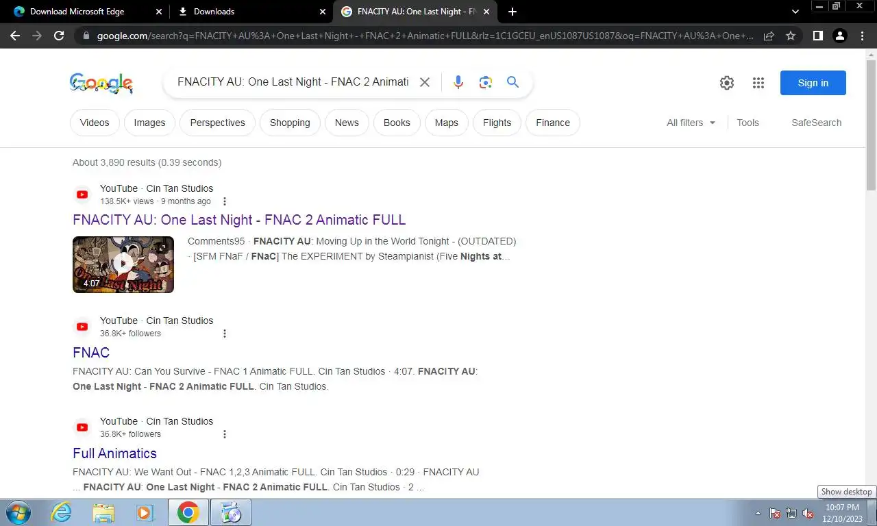Open SafeSearch settings
This screenshot has width=877, height=526.
(x=816, y=123)
